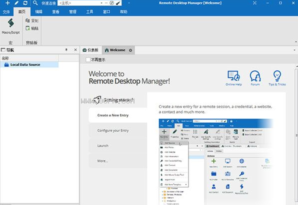Click the 粘贴 paste button in ribbon
Image resolution: width=298 pixels, height=205 pixels.
click(x=32, y=28)
